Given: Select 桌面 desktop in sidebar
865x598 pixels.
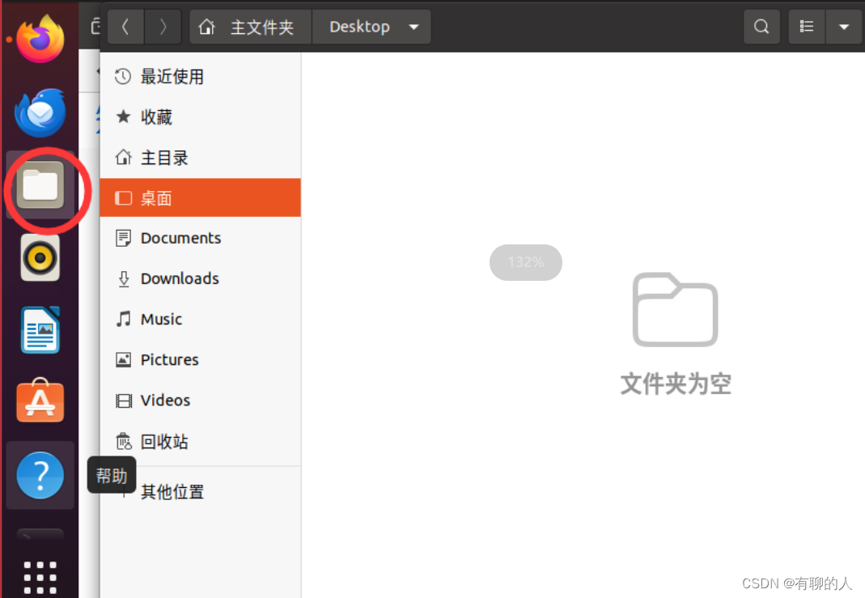Looking at the screenshot, I should click(200, 198).
